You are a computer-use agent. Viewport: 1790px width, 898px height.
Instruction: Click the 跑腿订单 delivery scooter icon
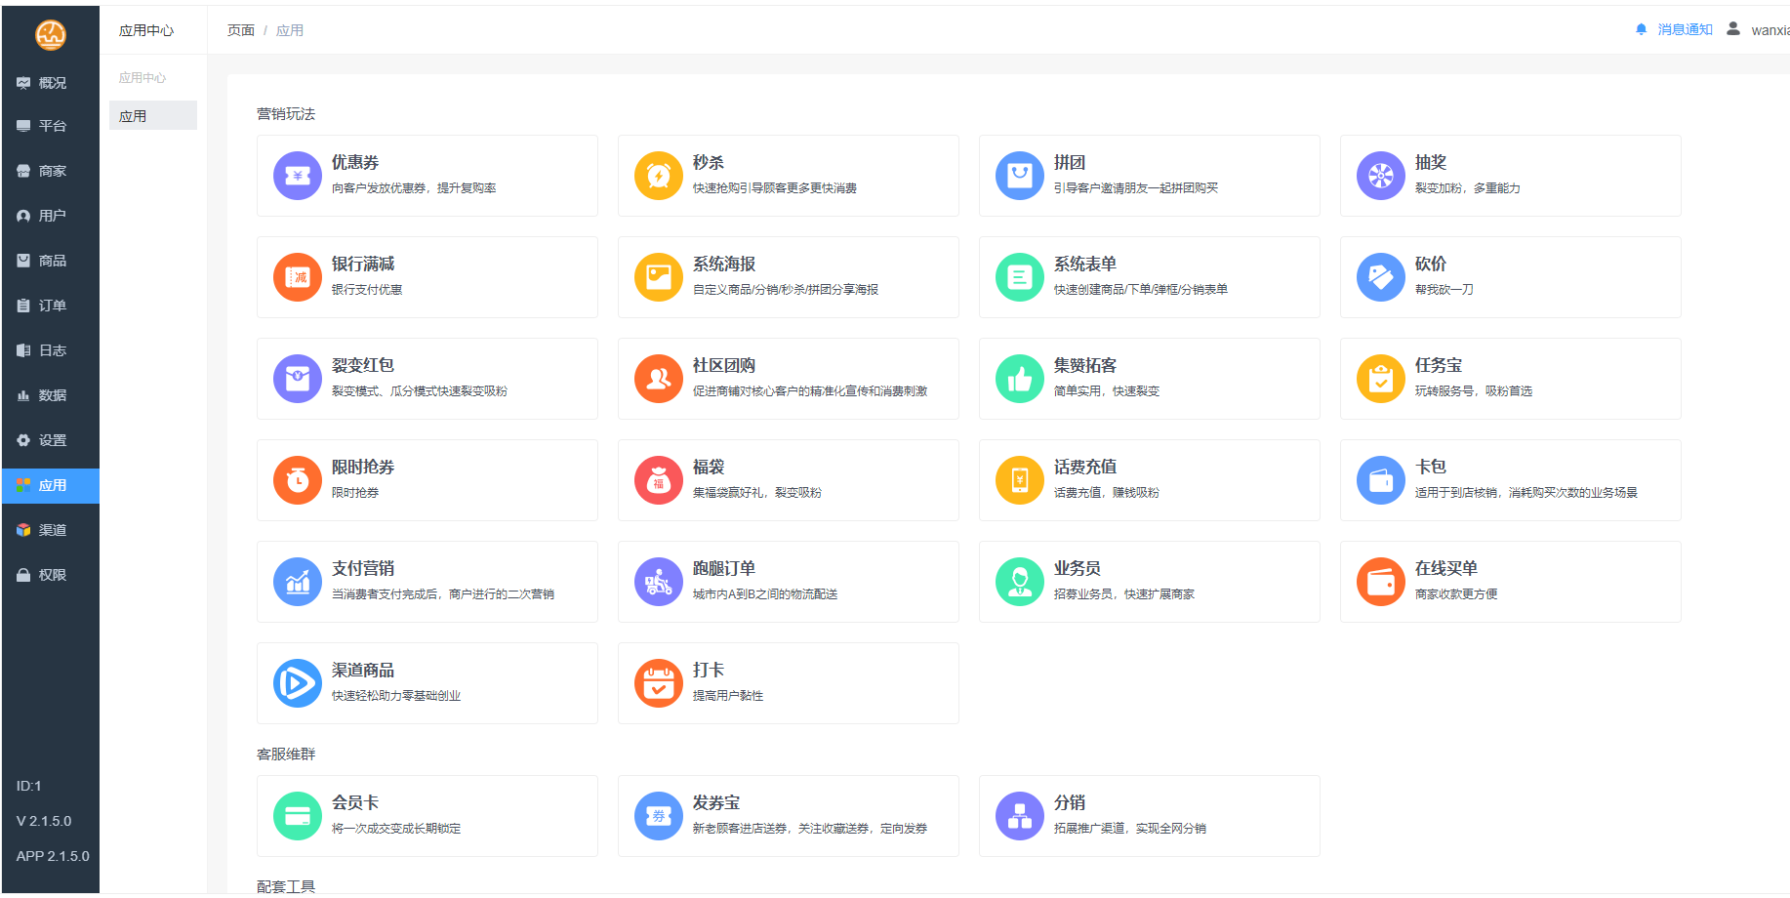[658, 582]
